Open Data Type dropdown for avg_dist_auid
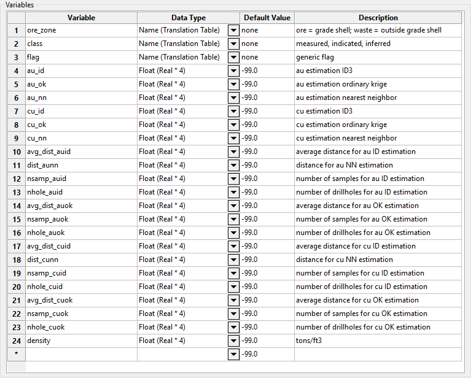 233,152
